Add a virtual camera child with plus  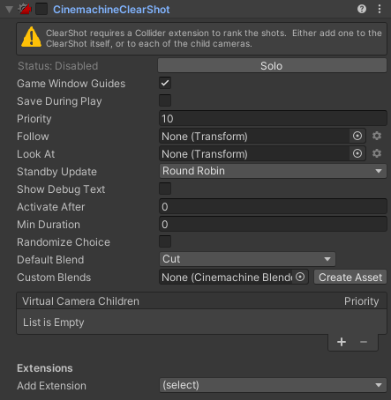point(342,342)
